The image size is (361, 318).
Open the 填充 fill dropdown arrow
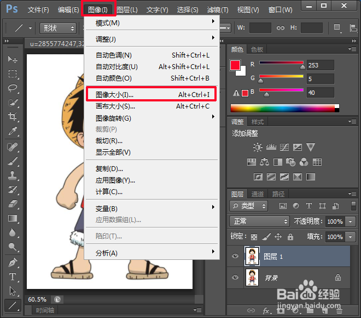351,237
